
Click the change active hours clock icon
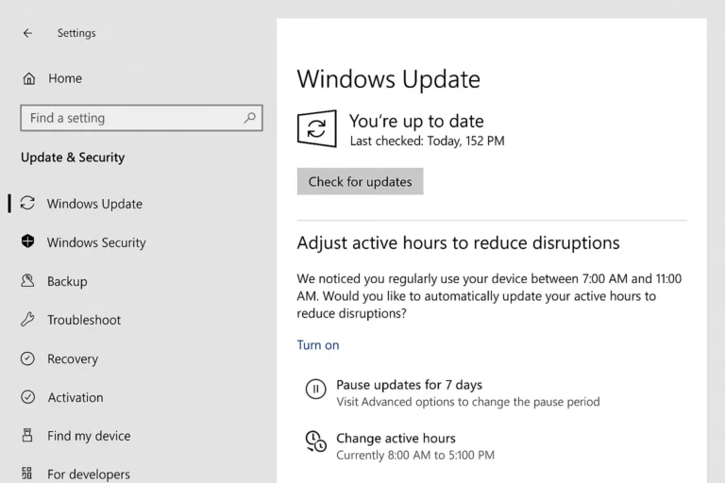(x=315, y=441)
